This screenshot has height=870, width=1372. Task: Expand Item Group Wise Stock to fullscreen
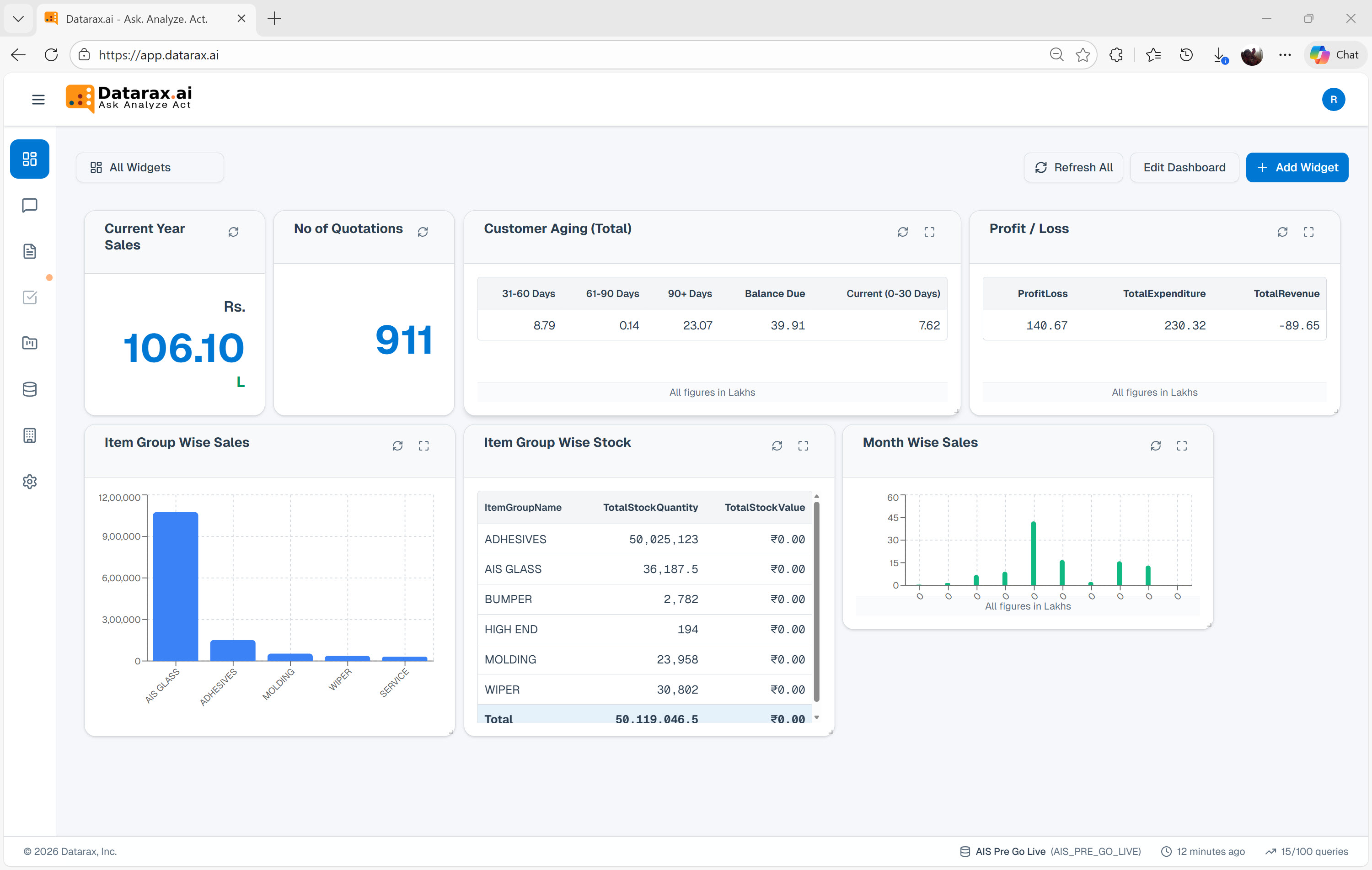click(x=804, y=446)
